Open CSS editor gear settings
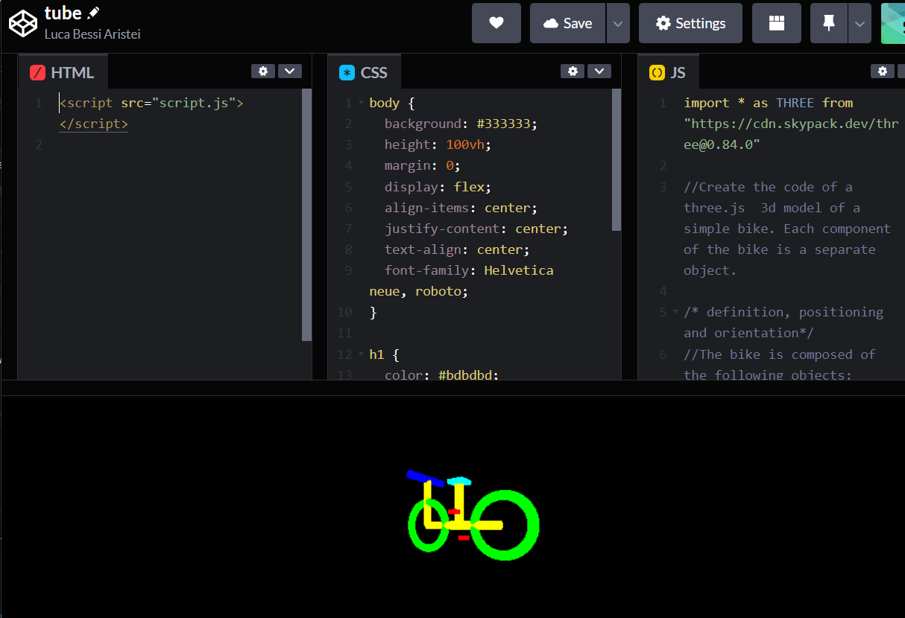Image resolution: width=905 pixels, height=618 pixels. [x=573, y=71]
